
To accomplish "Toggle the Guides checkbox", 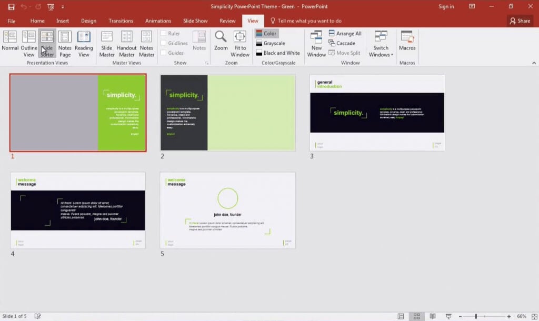I will (164, 53).
